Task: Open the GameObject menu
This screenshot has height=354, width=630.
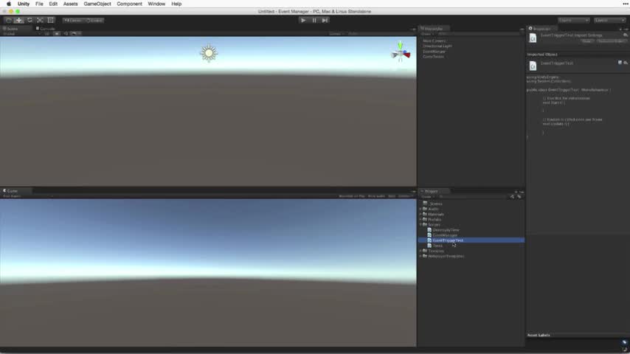Action: pos(97,4)
